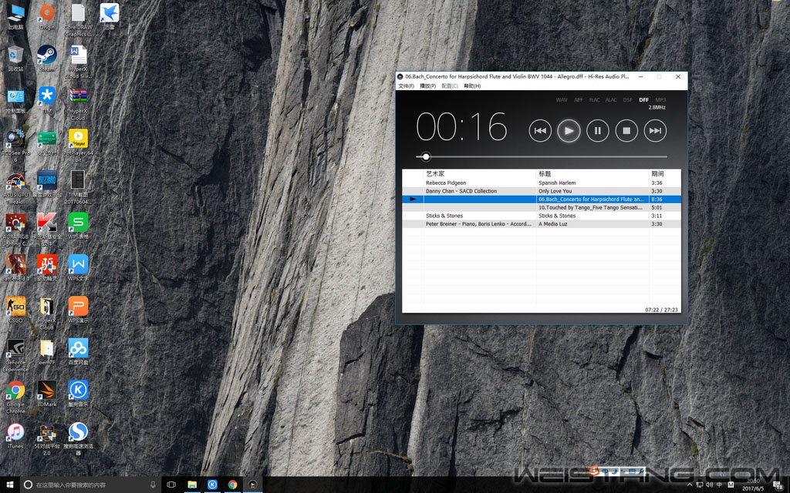The height and width of the screenshot is (493, 790).
Task: Click the taskbar search box
Action: pos(89,485)
